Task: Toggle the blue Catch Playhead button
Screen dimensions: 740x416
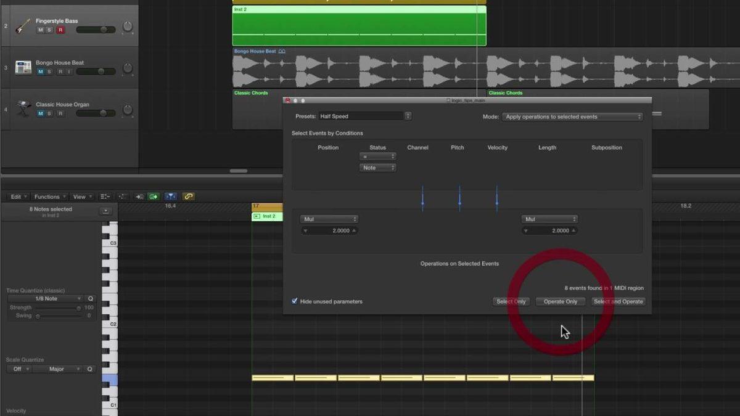Action: (171, 197)
